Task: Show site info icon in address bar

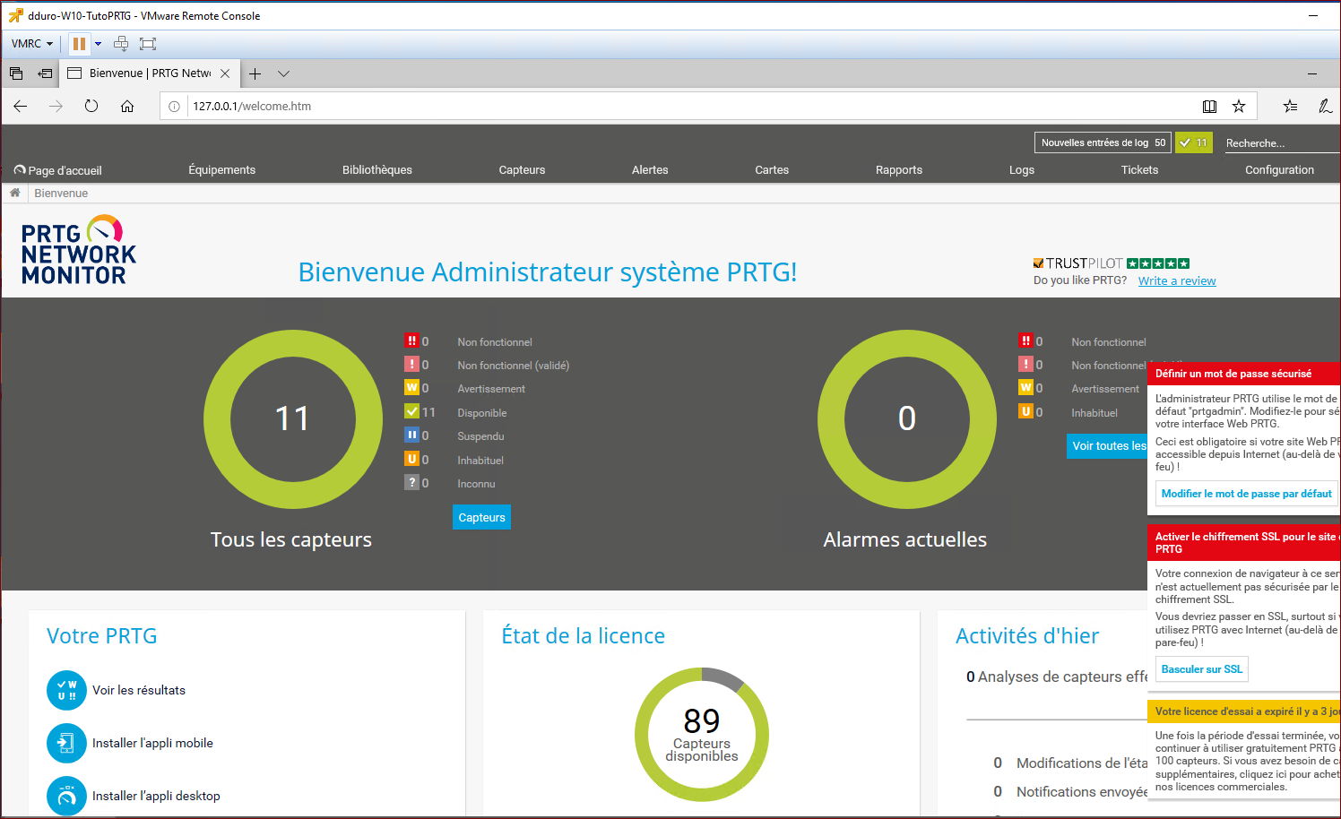Action: coord(174,106)
